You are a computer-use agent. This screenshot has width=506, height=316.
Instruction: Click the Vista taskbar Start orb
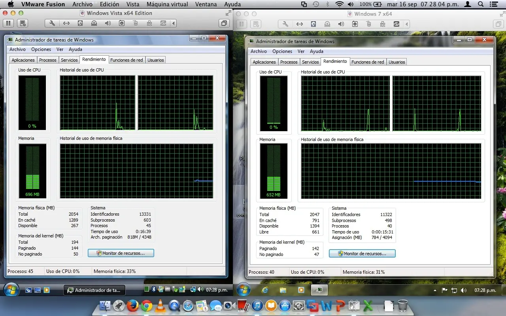tap(11, 290)
